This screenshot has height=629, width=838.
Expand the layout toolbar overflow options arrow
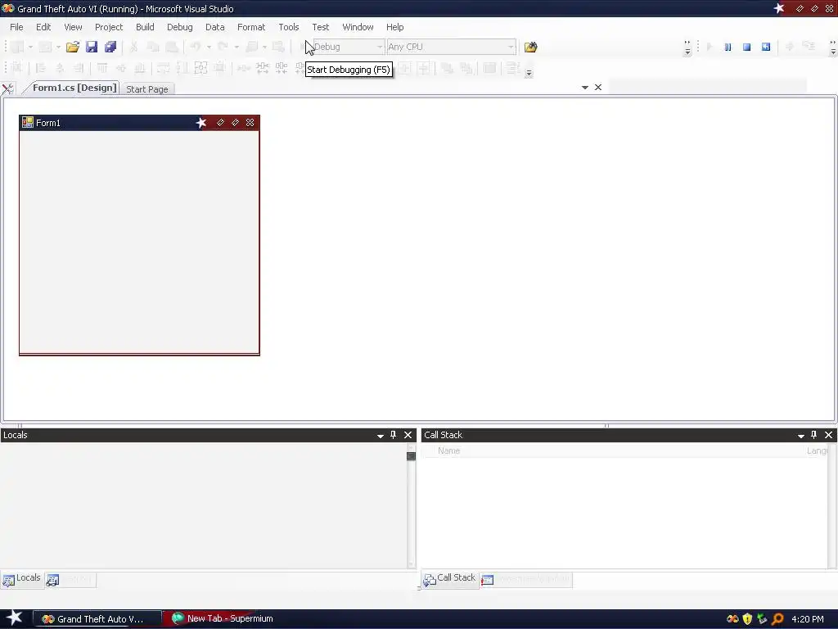click(x=529, y=73)
